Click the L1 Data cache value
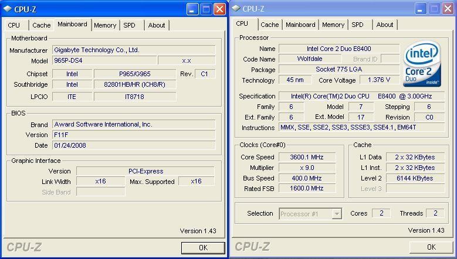This screenshot has height=259, width=457. [x=415, y=157]
